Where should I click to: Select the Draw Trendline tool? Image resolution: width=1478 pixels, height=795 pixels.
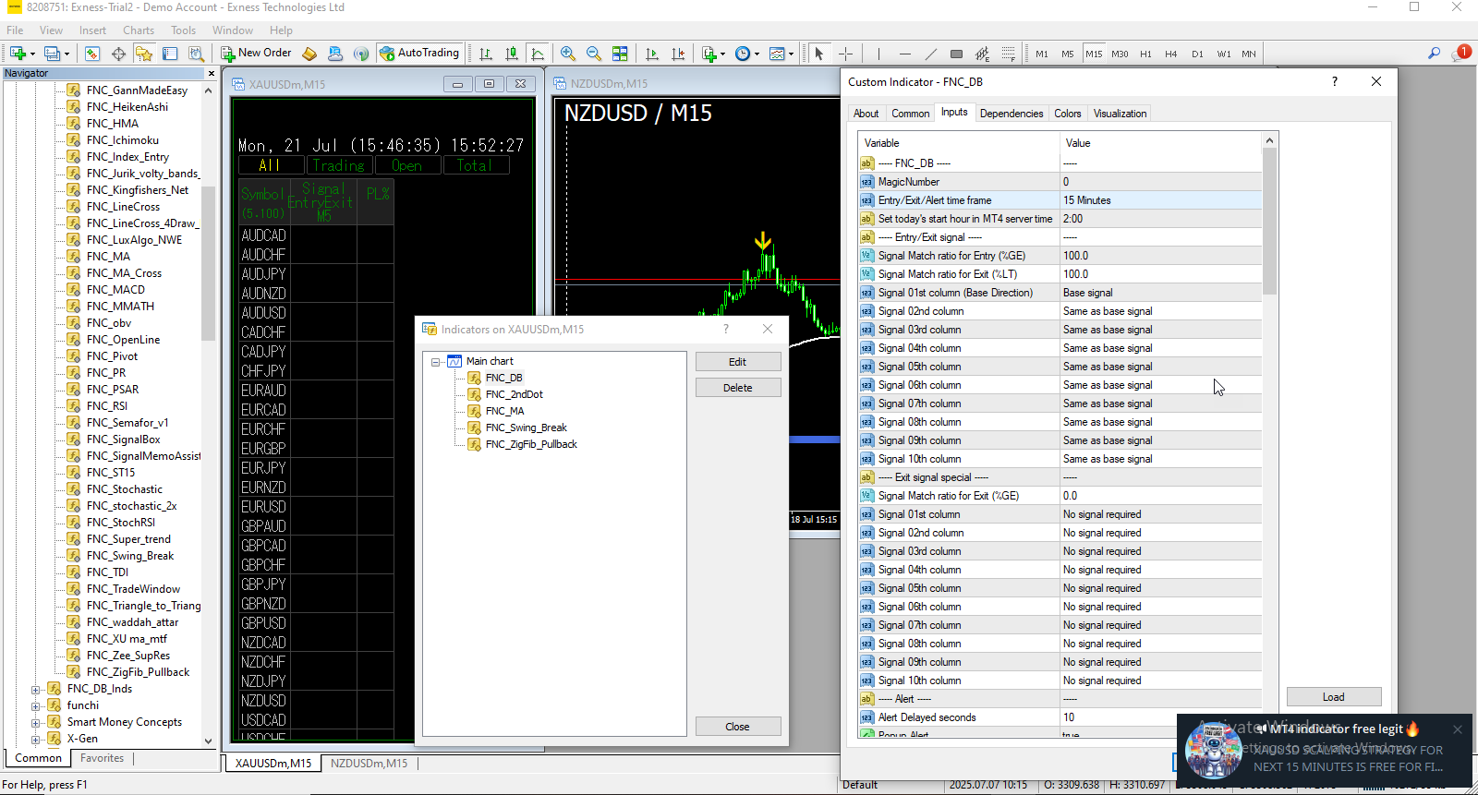(930, 54)
